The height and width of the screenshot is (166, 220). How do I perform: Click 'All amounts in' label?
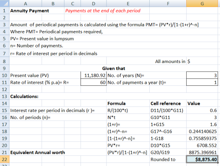170,61
